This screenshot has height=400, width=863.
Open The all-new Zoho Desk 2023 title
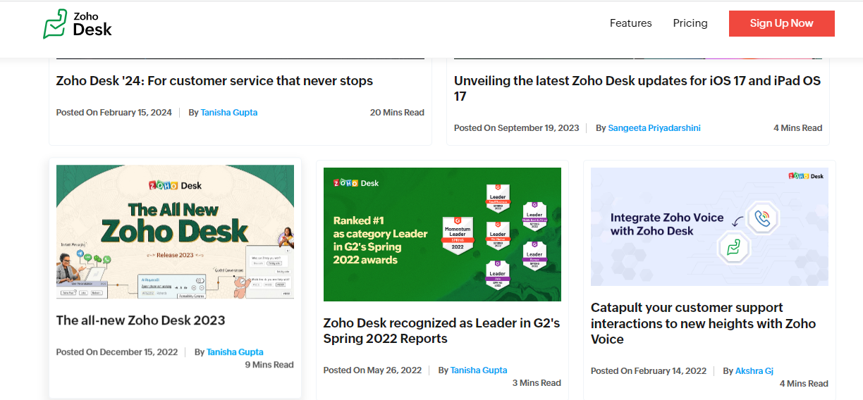141,320
